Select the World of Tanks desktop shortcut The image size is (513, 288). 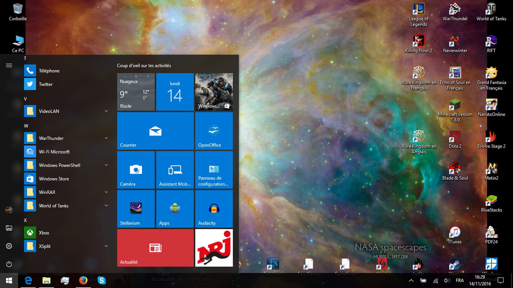[491, 12]
